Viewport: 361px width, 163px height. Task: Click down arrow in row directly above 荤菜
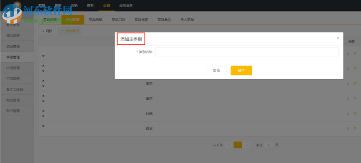tap(43, 71)
